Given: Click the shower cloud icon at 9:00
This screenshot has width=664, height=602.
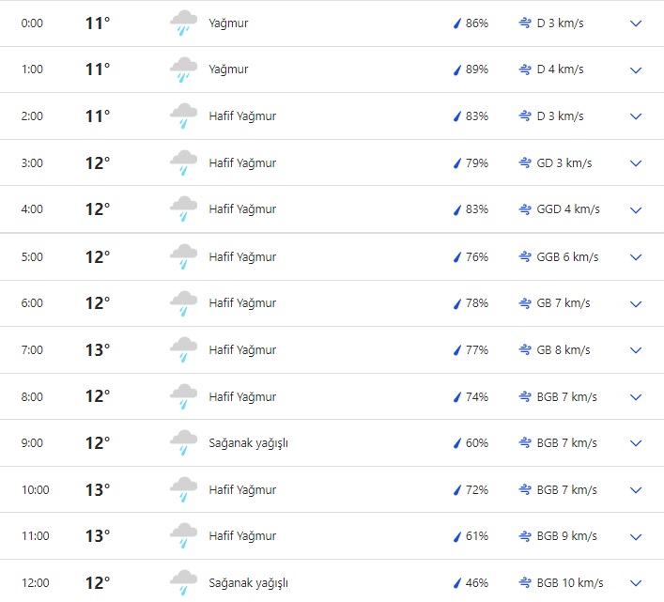Looking at the screenshot, I should pos(183,443).
